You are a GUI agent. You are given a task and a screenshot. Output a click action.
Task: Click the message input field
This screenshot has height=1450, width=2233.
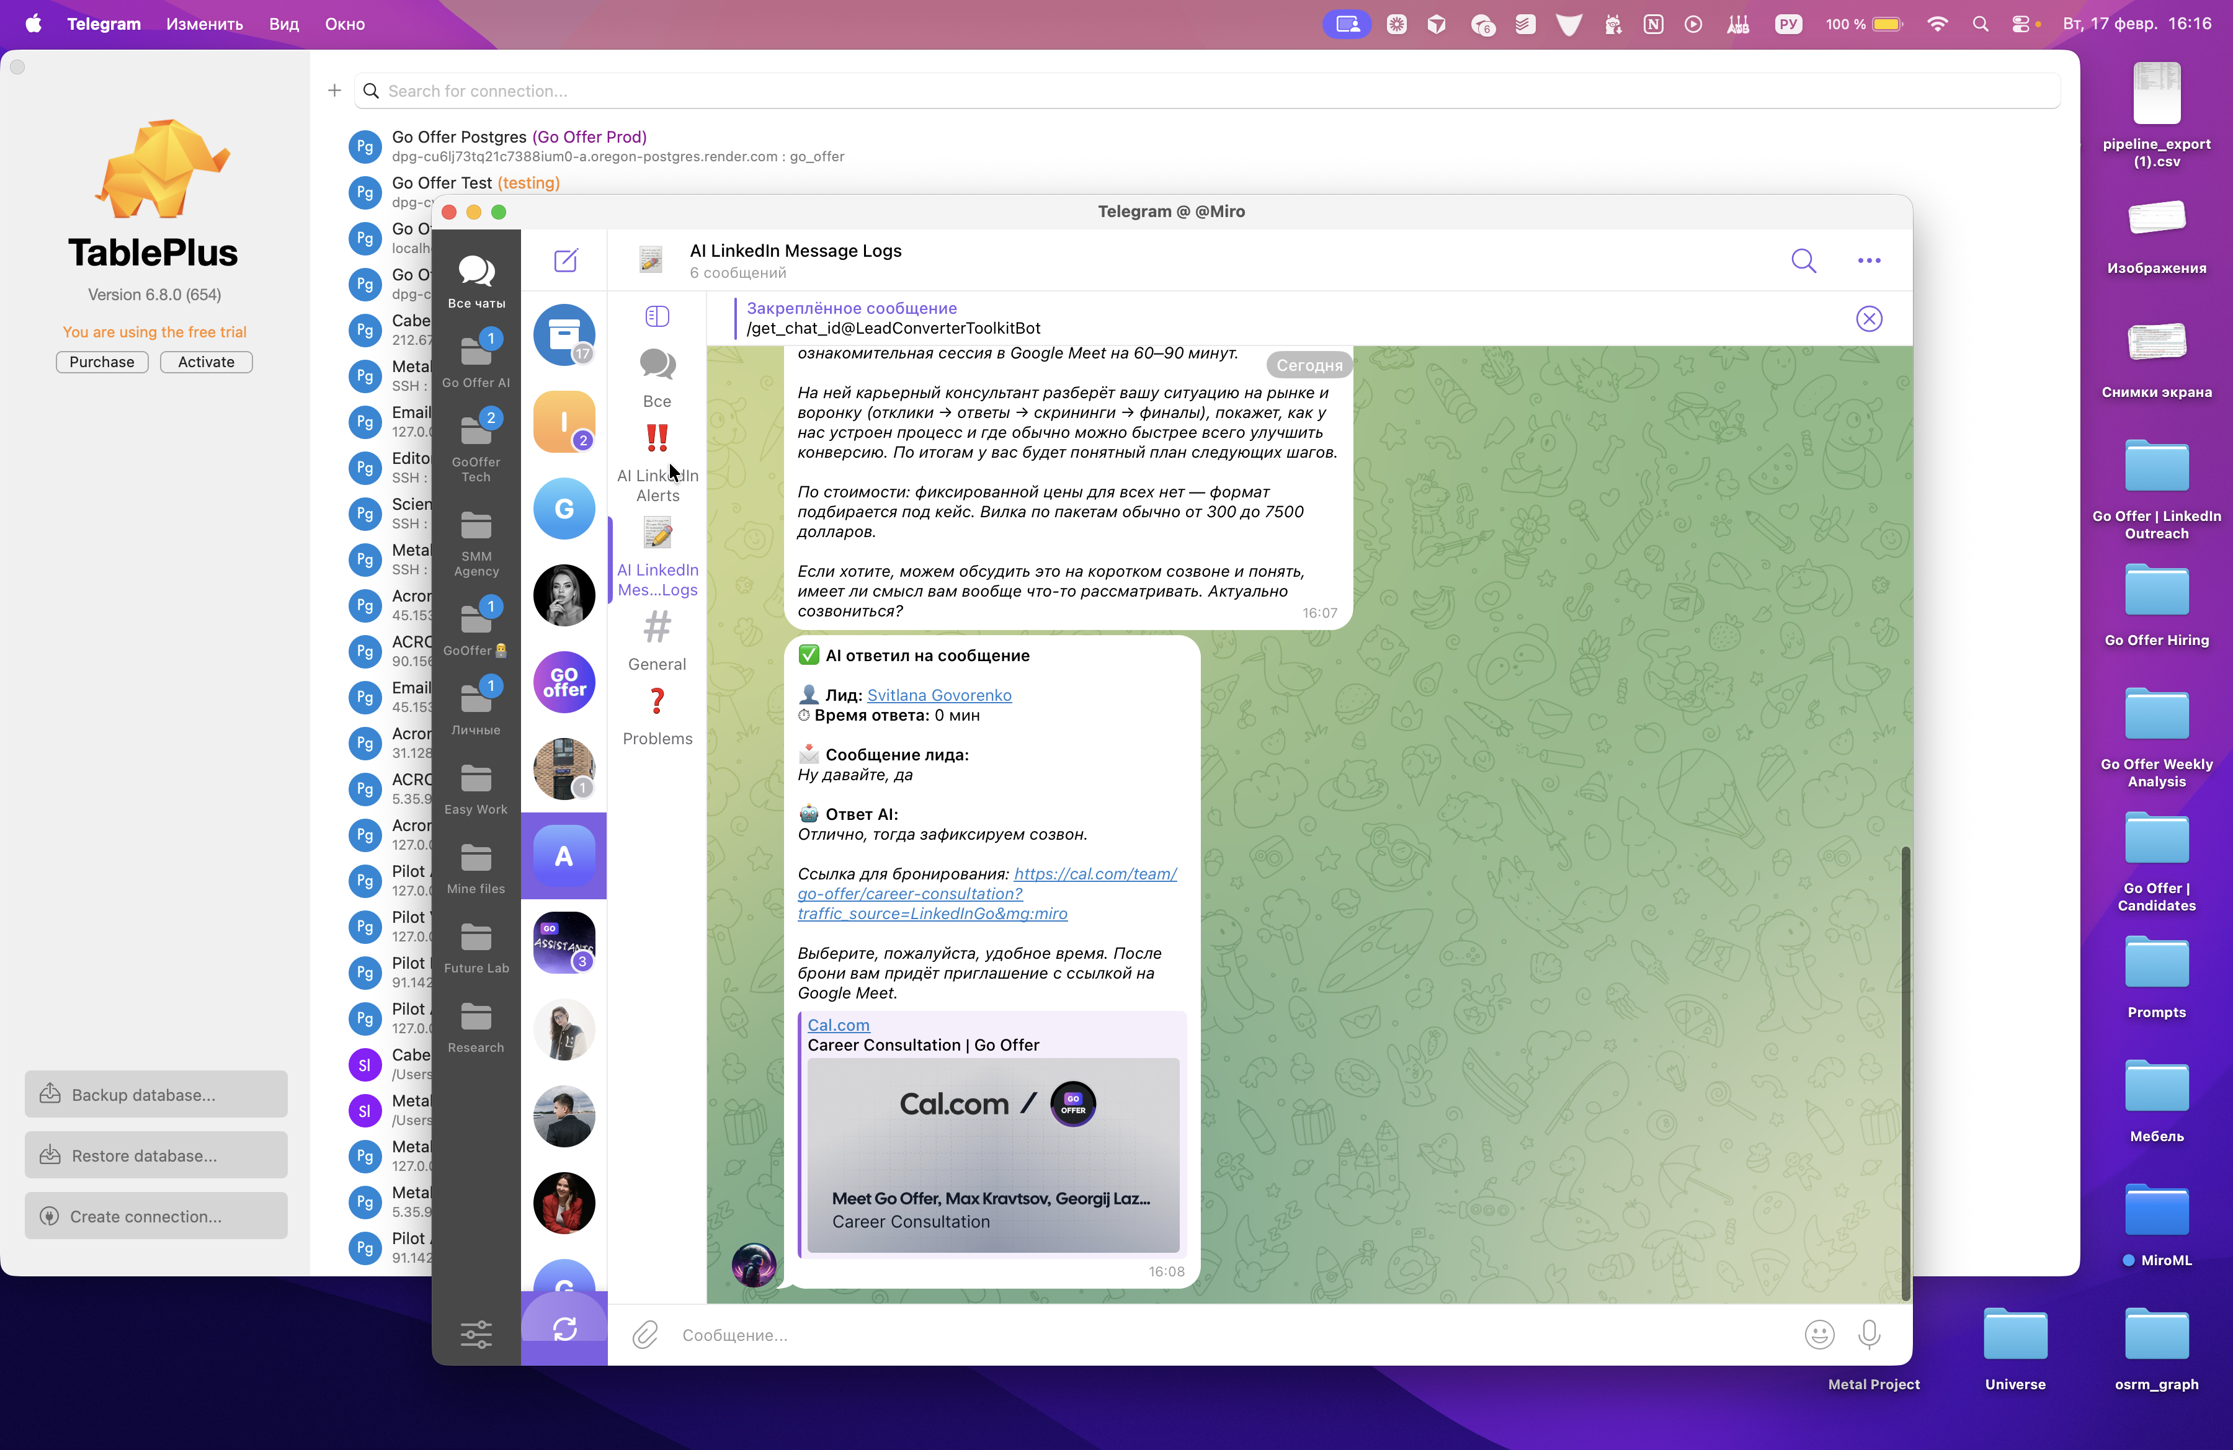pos(1219,1335)
